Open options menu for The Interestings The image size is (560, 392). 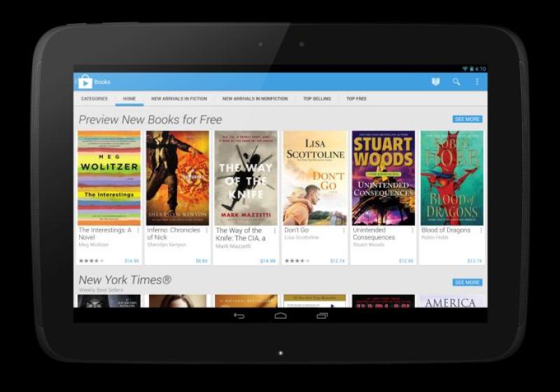coord(138,230)
